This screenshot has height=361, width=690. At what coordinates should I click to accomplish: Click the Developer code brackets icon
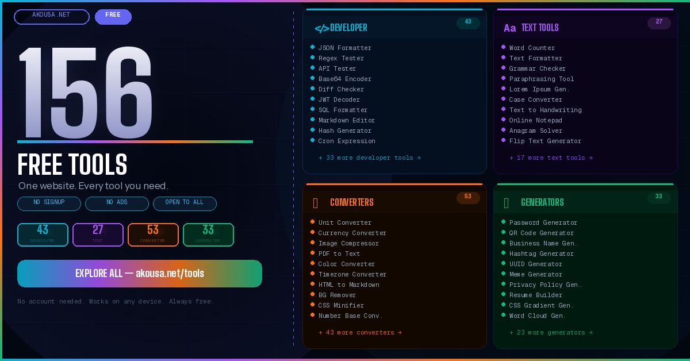tap(321, 28)
